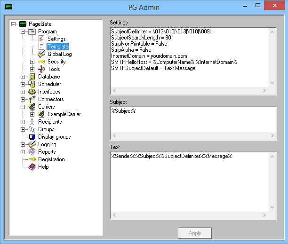288x244 pixels.
Task: Select the Settings tree item label
Action: click(56, 39)
